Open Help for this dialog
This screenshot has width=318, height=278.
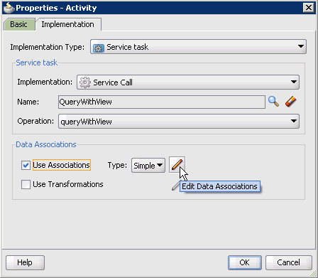25,262
